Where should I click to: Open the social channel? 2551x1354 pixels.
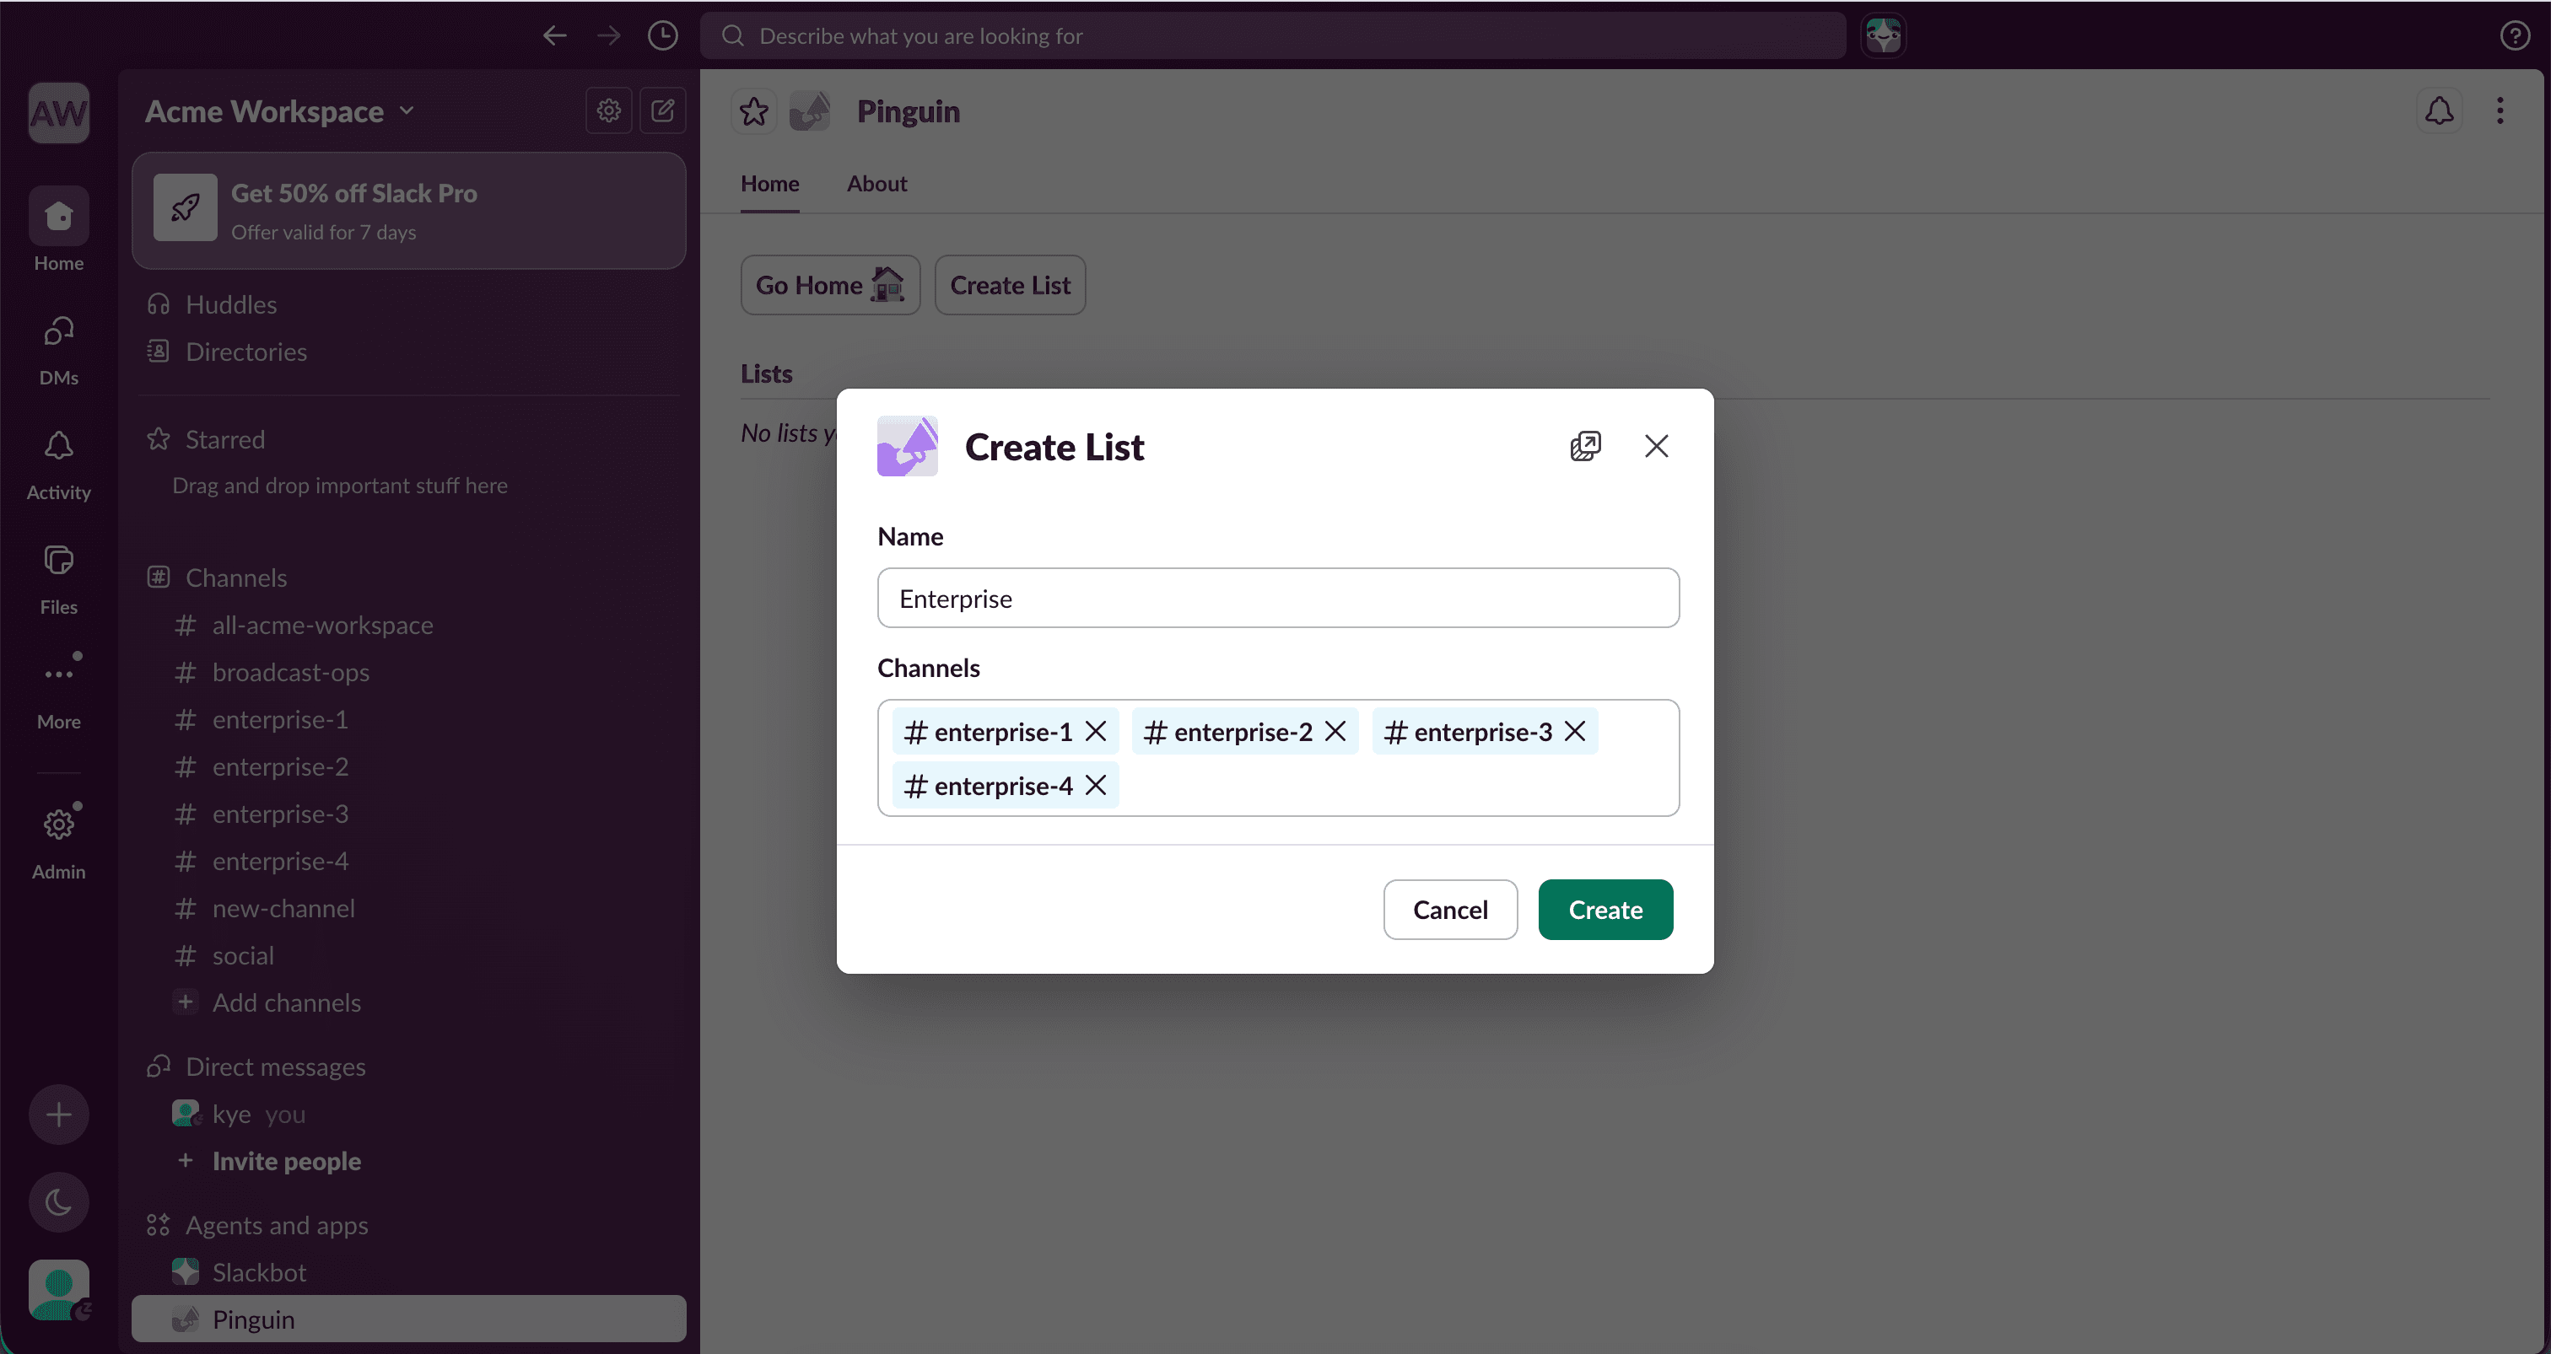point(409,955)
